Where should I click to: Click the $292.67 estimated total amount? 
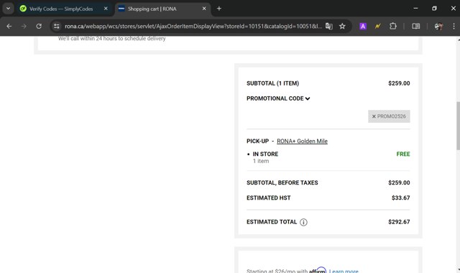pos(399,222)
